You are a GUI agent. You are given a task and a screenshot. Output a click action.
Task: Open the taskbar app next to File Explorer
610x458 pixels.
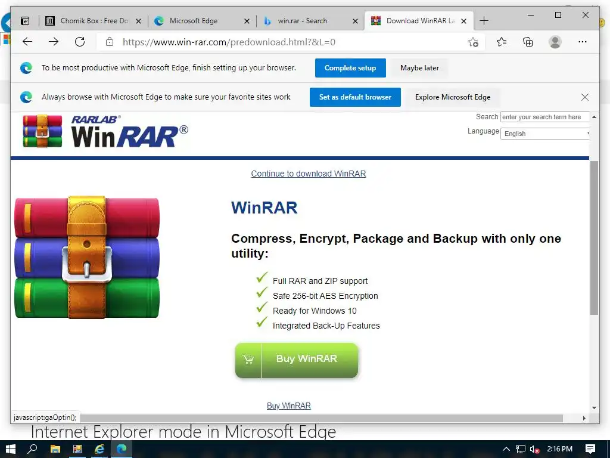[77, 449]
